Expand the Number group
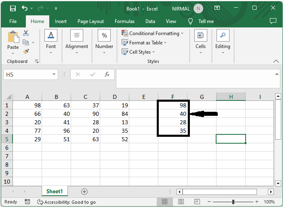284x207 pixels. 104,42
